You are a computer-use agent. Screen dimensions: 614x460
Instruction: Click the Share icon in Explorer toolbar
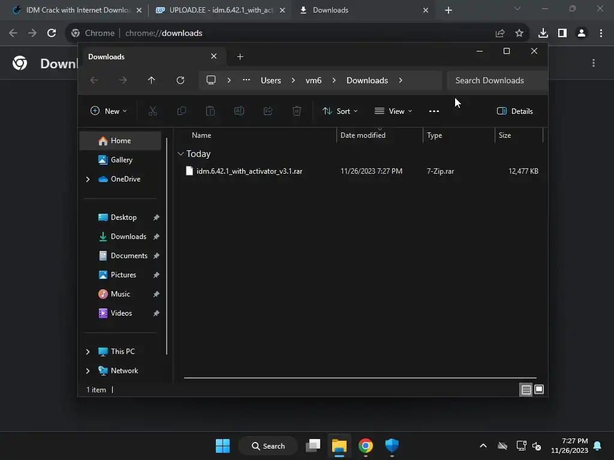point(268,111)
